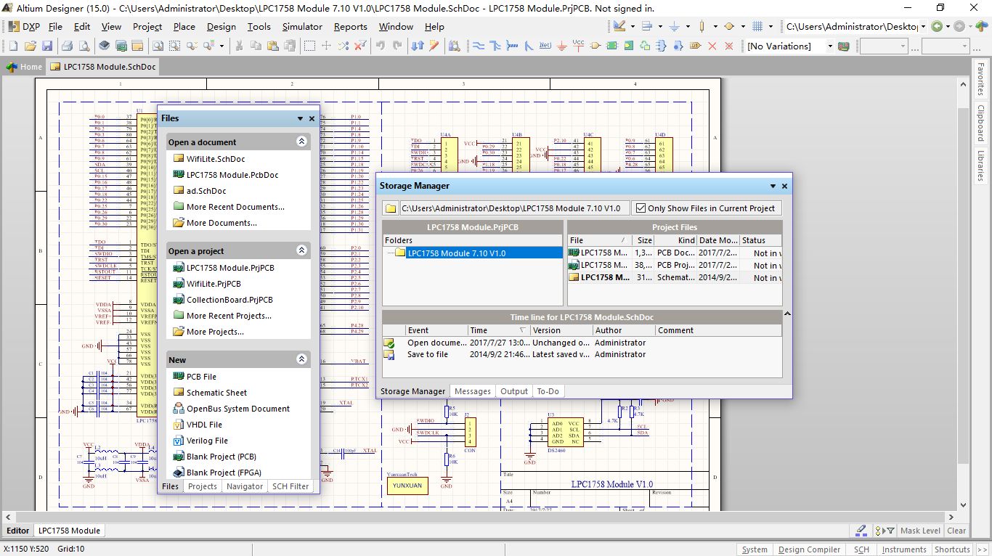
Task: Open the Libraries side panel tab
Action: point(980,166)
